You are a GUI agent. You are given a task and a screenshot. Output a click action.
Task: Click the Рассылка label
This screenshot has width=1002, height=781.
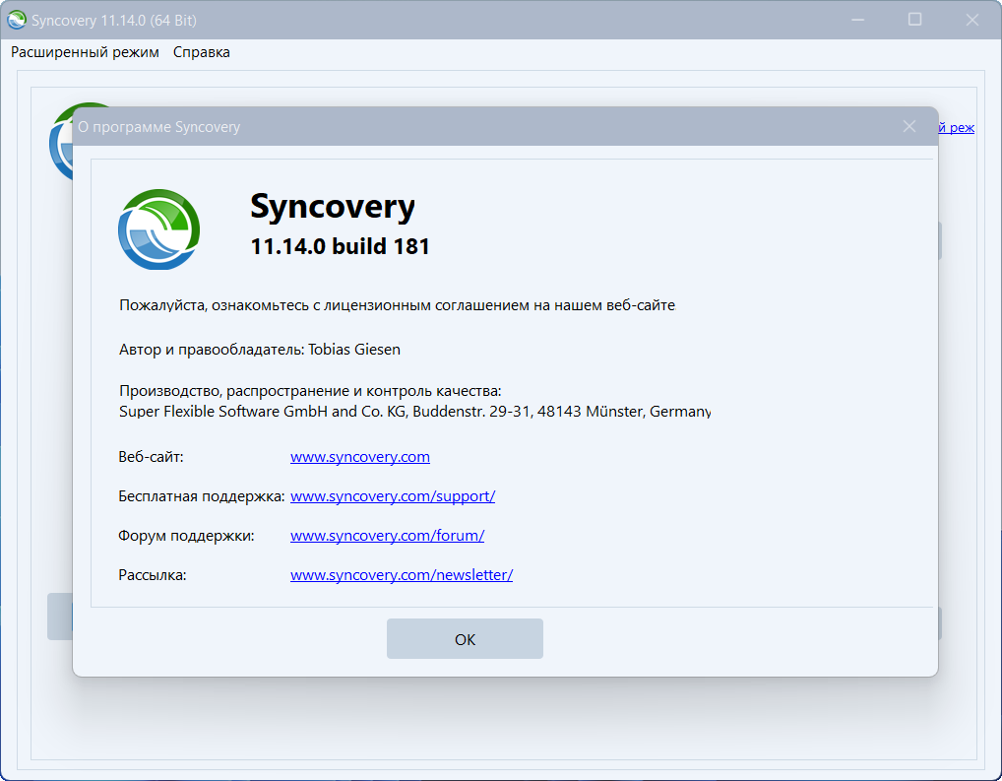[x=153, y=575]
